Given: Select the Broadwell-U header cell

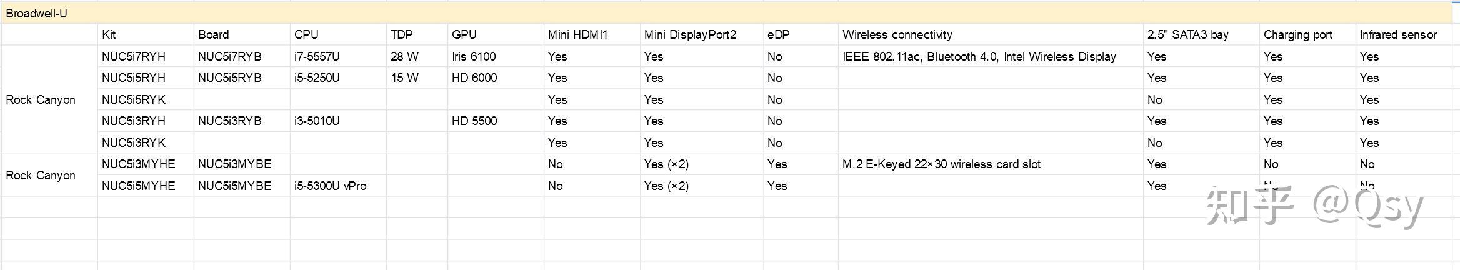Looking at the screenshot, I should [36, 13].
